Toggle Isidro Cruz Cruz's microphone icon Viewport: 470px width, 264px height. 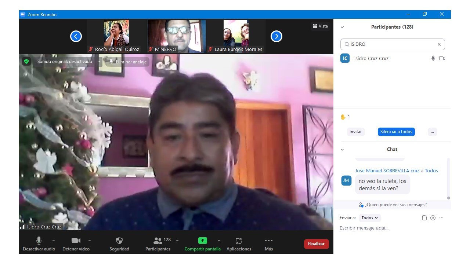433,58
